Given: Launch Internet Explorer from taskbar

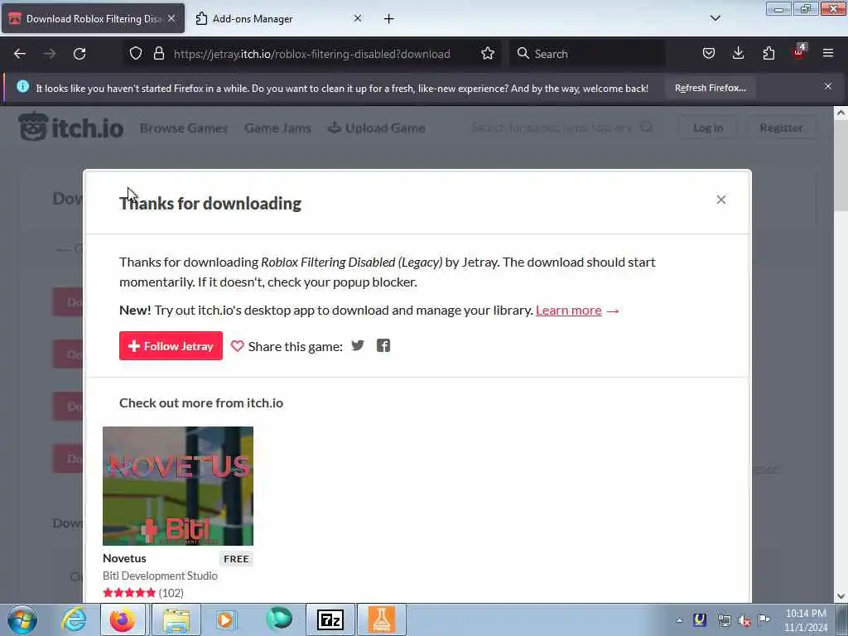Looking at the screenshot, I should (74, 619).
